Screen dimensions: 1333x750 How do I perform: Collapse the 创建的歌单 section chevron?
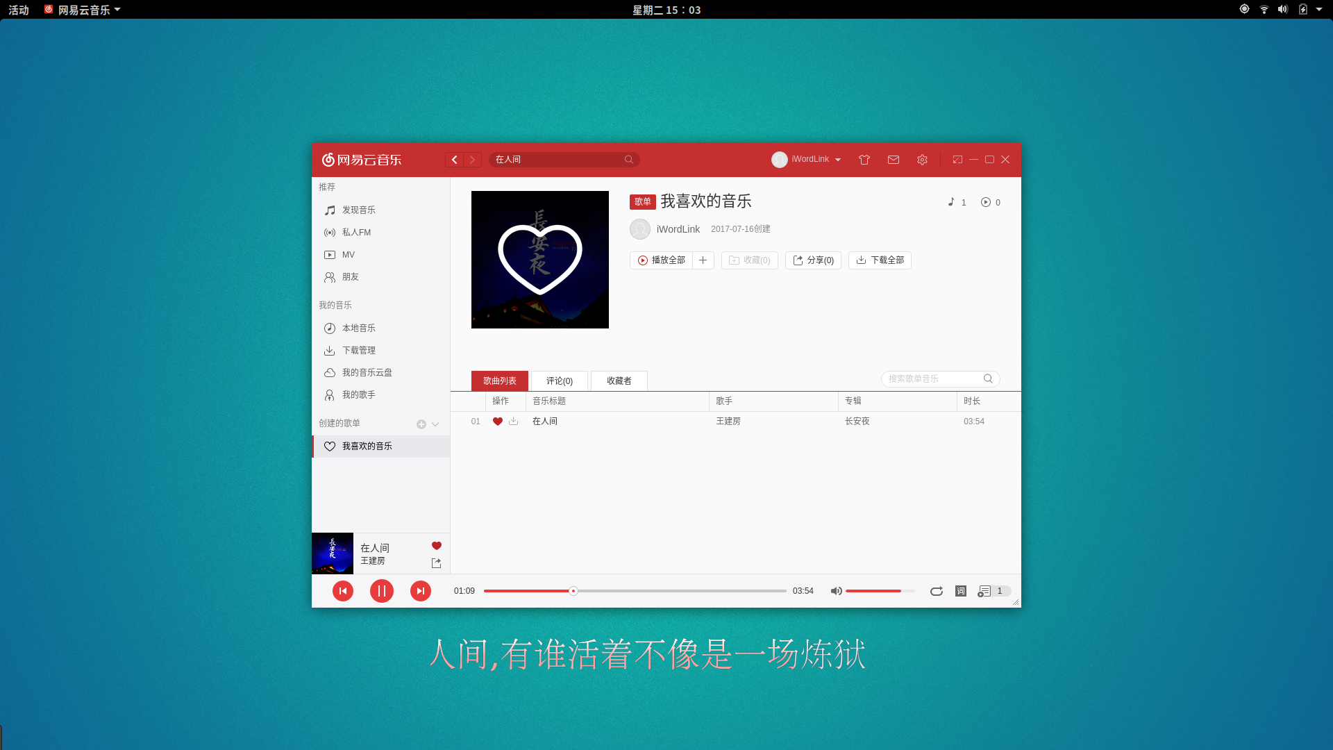(x=435, y=424)
